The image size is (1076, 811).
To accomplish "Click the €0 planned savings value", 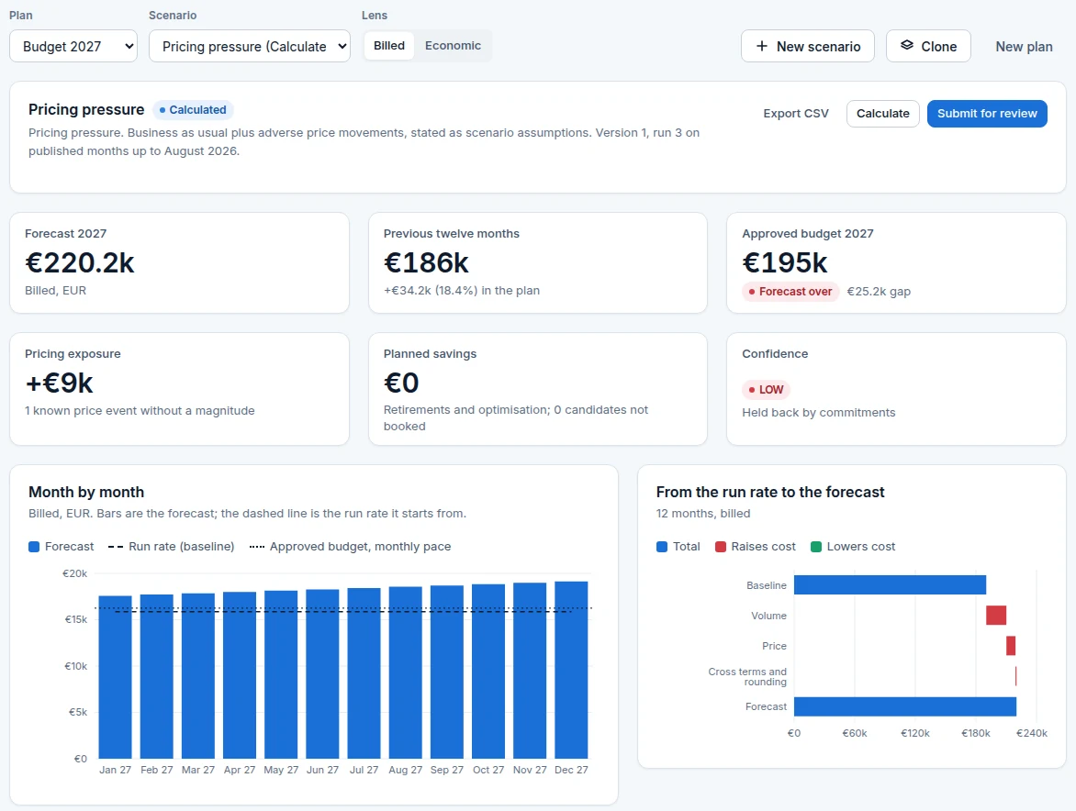I will click(x=401, y=383).
